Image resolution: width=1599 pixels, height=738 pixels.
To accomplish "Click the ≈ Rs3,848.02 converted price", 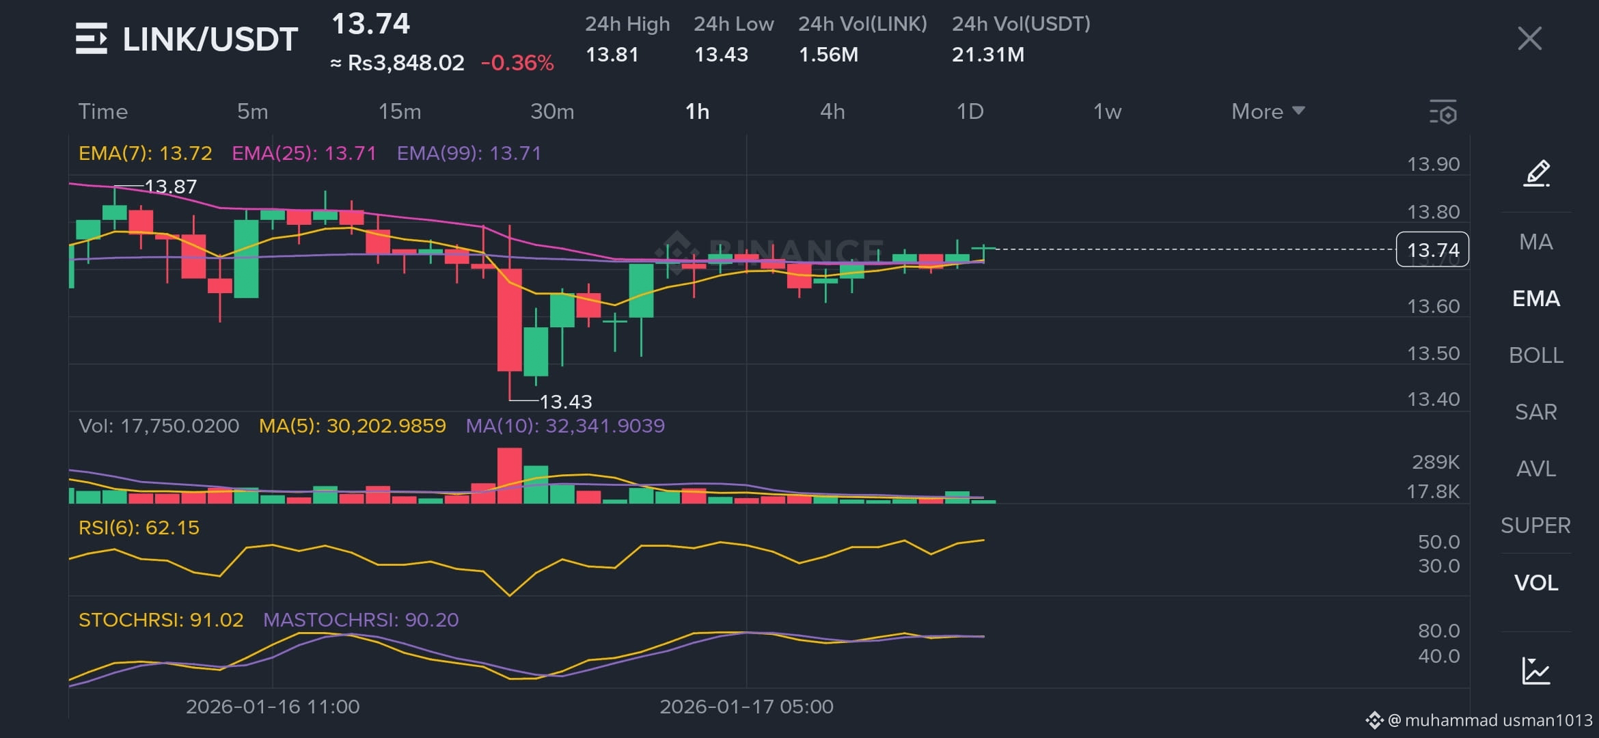I will click(397, 63).
